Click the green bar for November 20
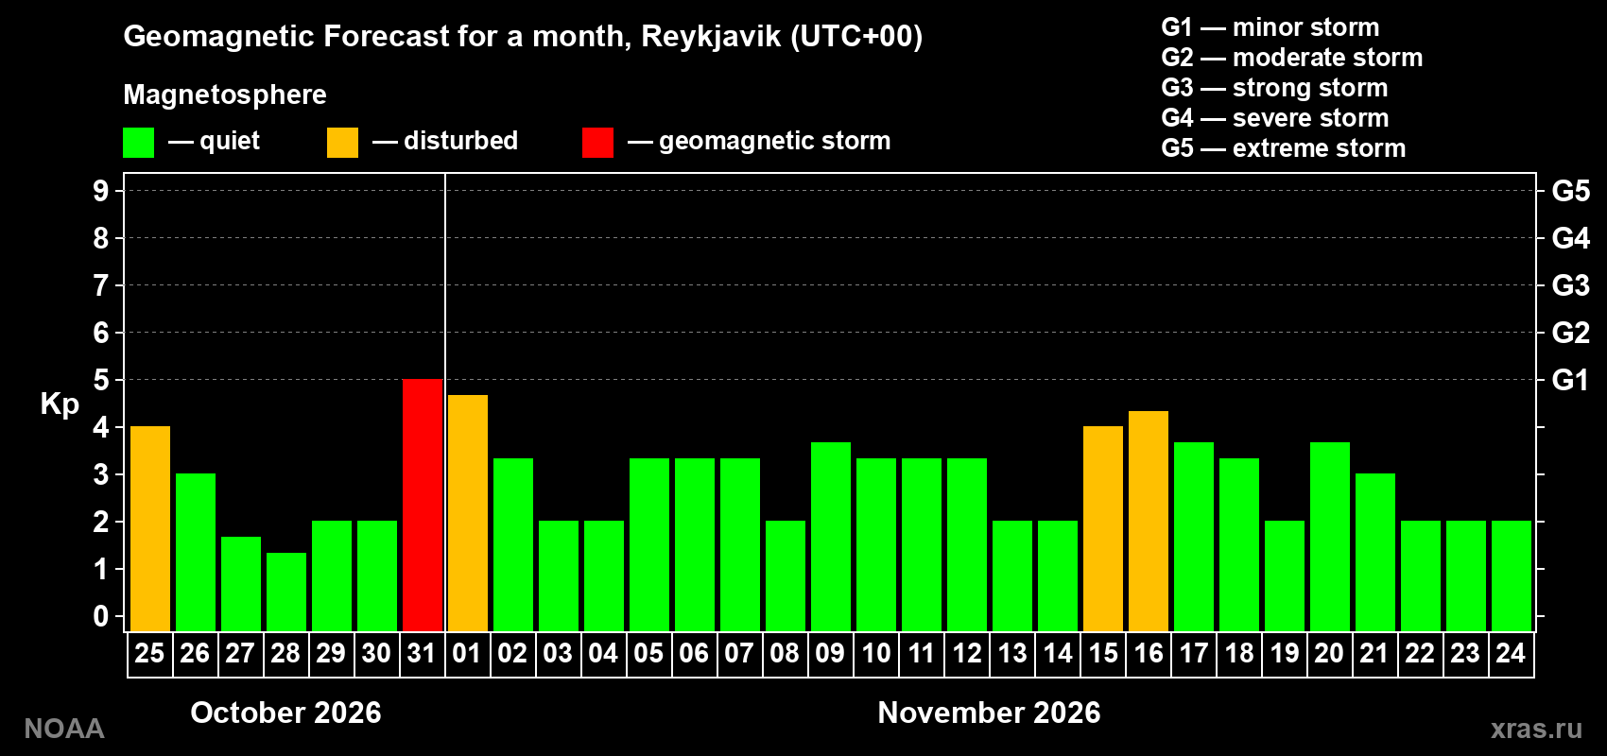Viewport: 1607px width, 756px height. tap(1330, 537)
